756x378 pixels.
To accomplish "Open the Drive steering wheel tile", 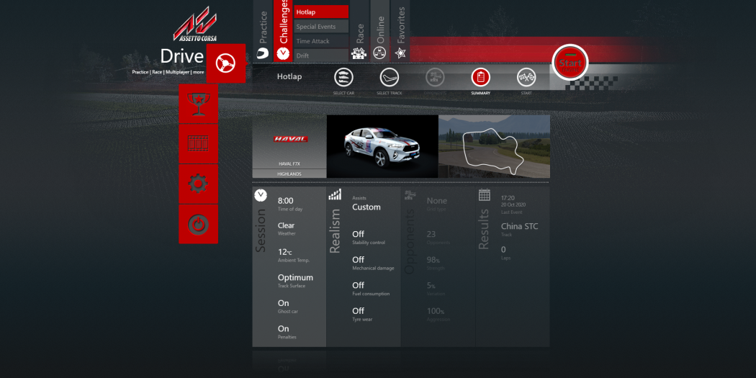I will (225, 63).
